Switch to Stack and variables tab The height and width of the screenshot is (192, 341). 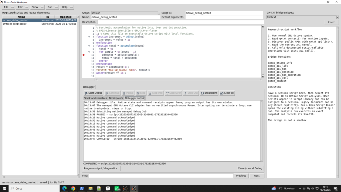coord(96,98)
